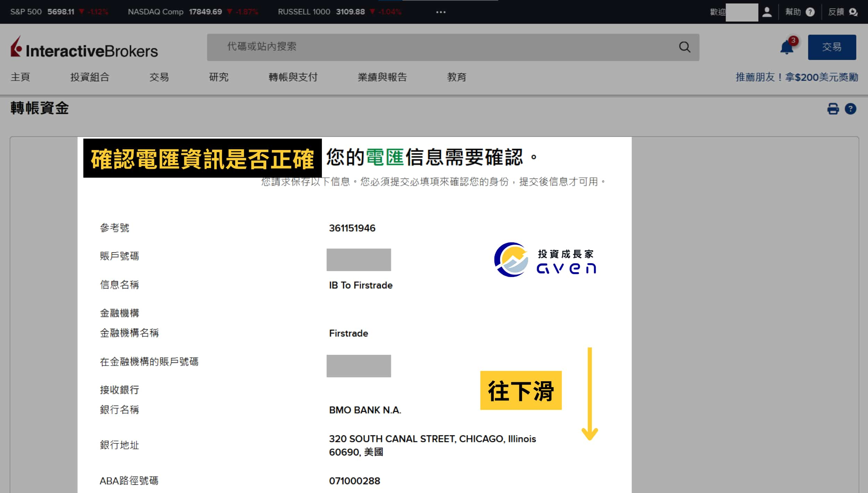
Task: Click the BMO BANK N.A. text
Action: [365, 410]
